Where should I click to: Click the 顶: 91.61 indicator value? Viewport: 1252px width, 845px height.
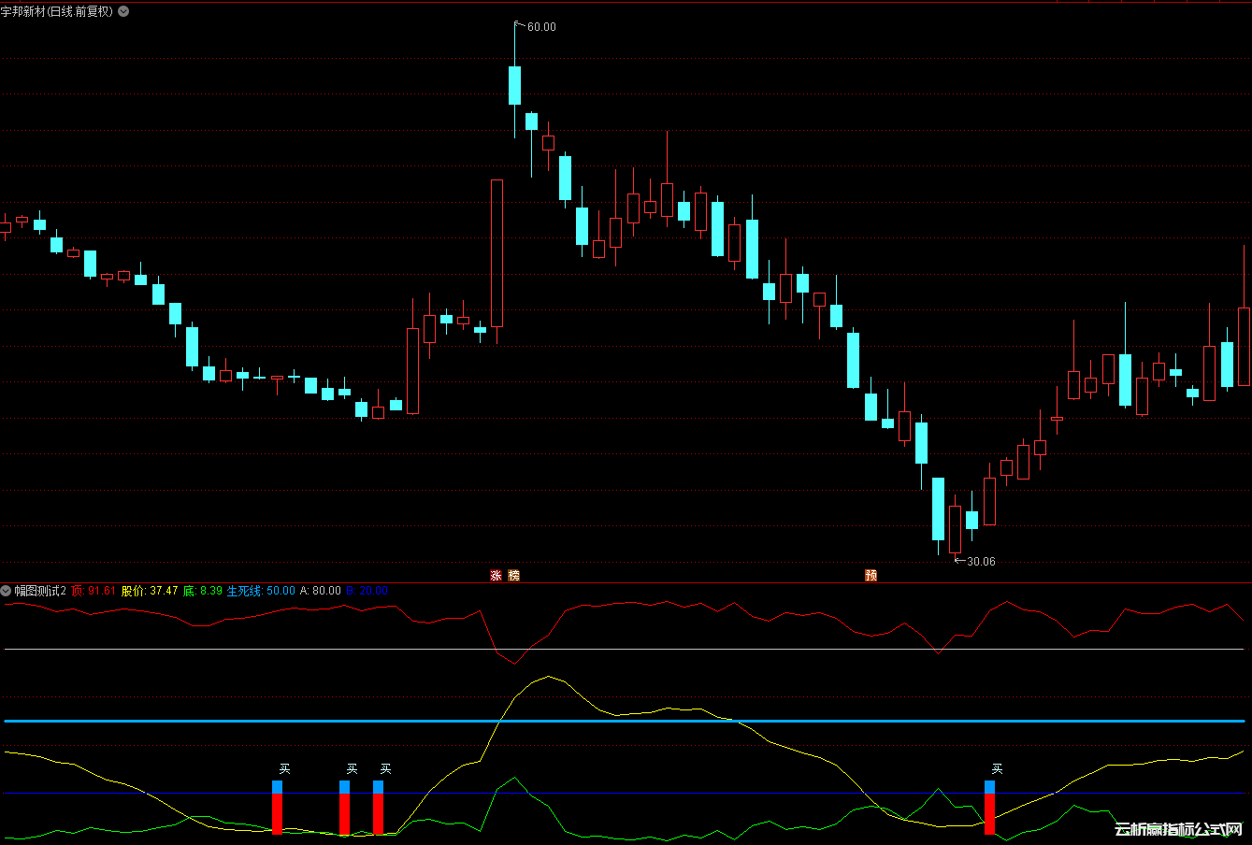[94, 591]
